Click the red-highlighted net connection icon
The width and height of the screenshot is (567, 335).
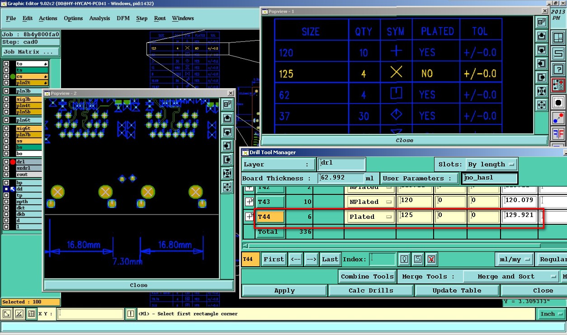[x=558, y=86]
